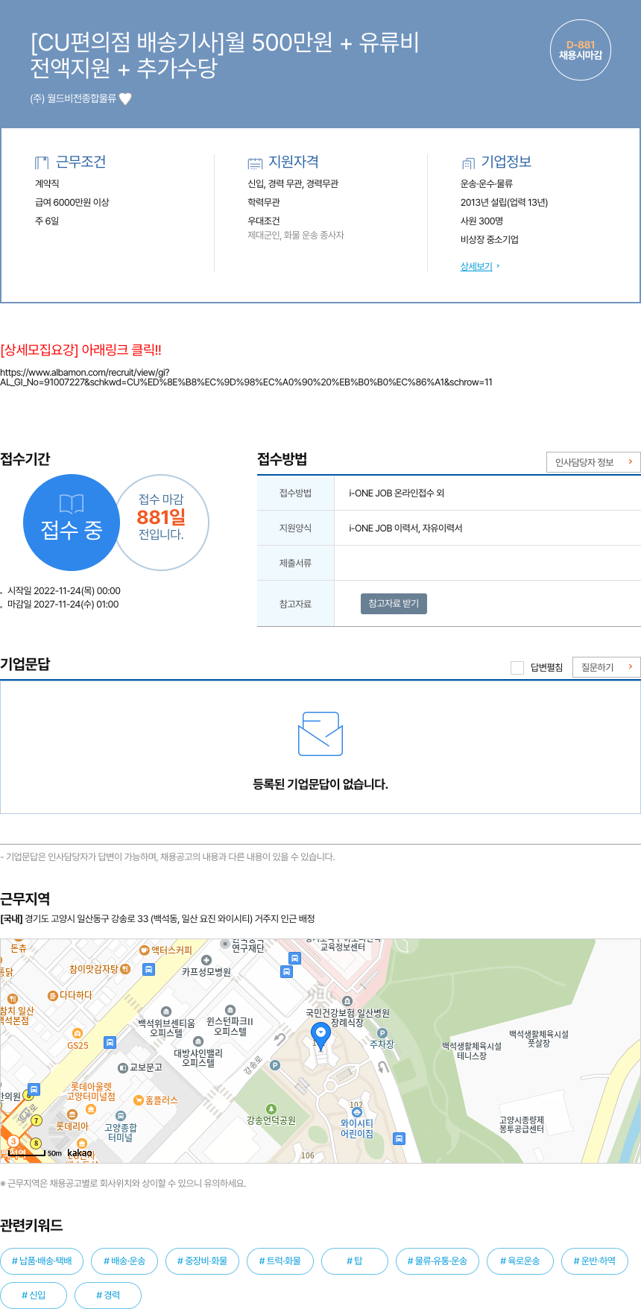Click the open book icon in 접수 중 circle
Screen dimensions: 641x1309
point(72,504)
